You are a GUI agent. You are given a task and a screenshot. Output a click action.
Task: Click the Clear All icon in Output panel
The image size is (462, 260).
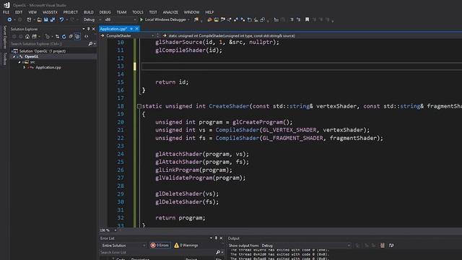[382, 246]
